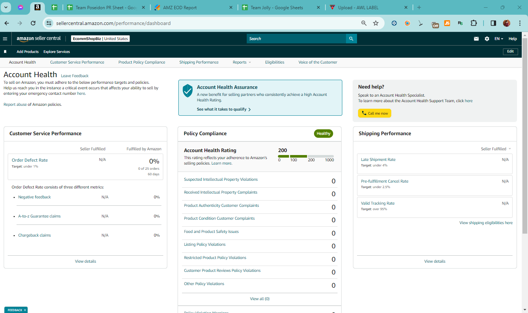
Task: Switch to Upload - AWL LABEL tab
Action: pos(368,7)
